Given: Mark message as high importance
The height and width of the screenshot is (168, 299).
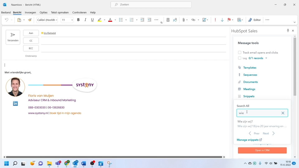Looking at the screenshot, I should tap(215, 20).
